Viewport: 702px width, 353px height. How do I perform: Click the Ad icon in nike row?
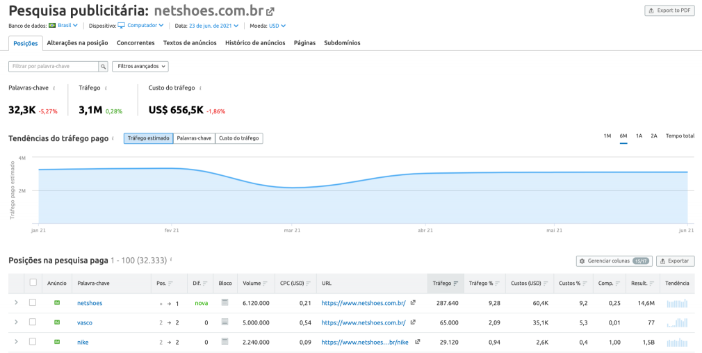coord(57,343)
